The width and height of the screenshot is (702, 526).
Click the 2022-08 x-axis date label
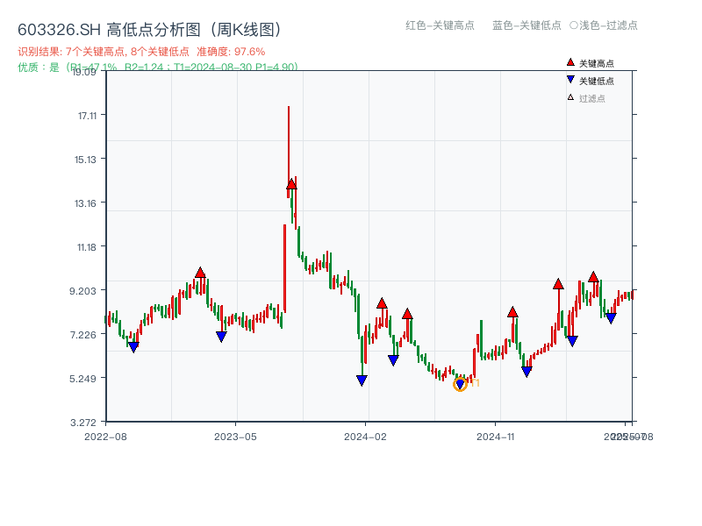[x=105, y=437]
